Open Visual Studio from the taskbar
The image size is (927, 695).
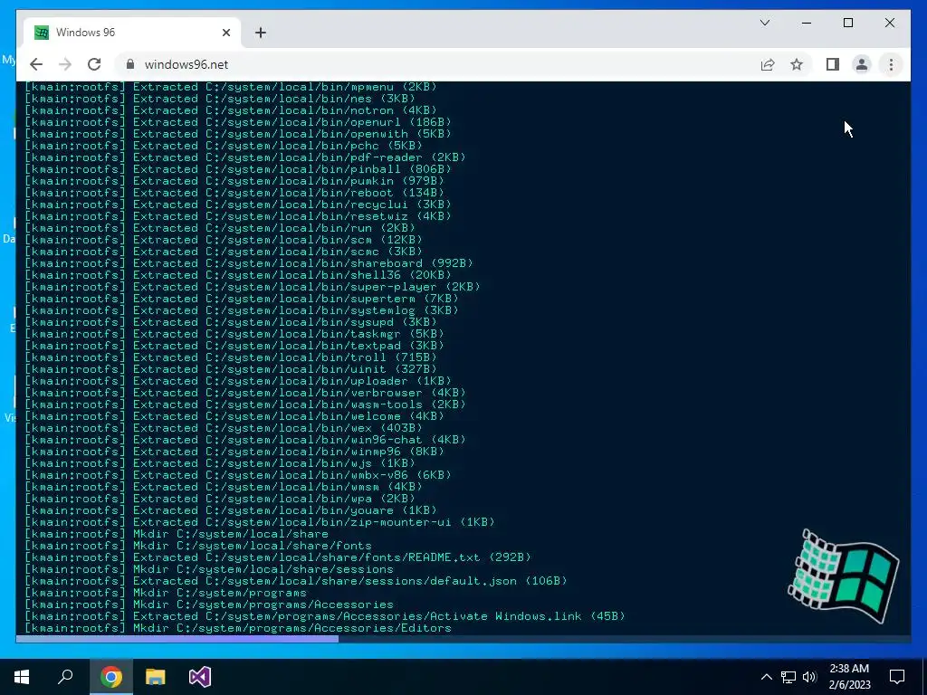[200, 677]
